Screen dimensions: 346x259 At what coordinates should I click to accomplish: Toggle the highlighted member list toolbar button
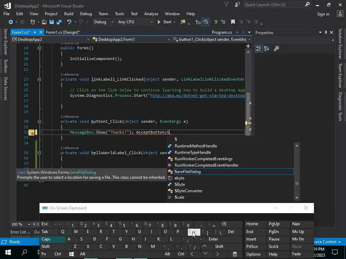coord(205,22)
